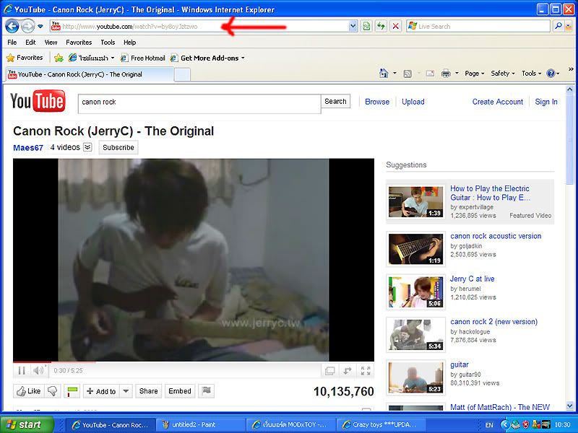Refresh the page with the green arrows icon
This screenshot has height=433, width=578.
click(381, 26)
